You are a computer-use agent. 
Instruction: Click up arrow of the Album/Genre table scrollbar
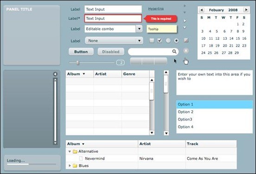pyautogui.click(x=152, y=80)
